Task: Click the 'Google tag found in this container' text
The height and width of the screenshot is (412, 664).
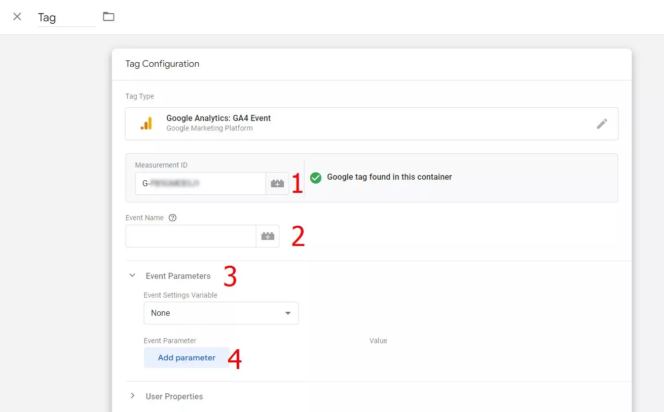Action: pos(389,177)
